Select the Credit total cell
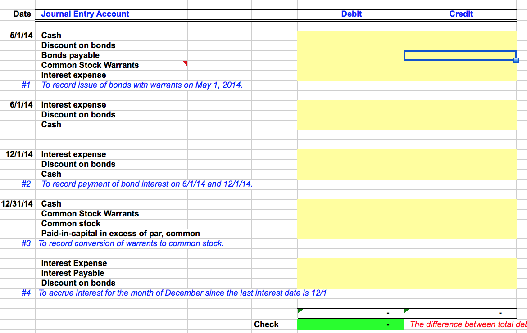This screenshot has height=333, width=527. [460, 313]
